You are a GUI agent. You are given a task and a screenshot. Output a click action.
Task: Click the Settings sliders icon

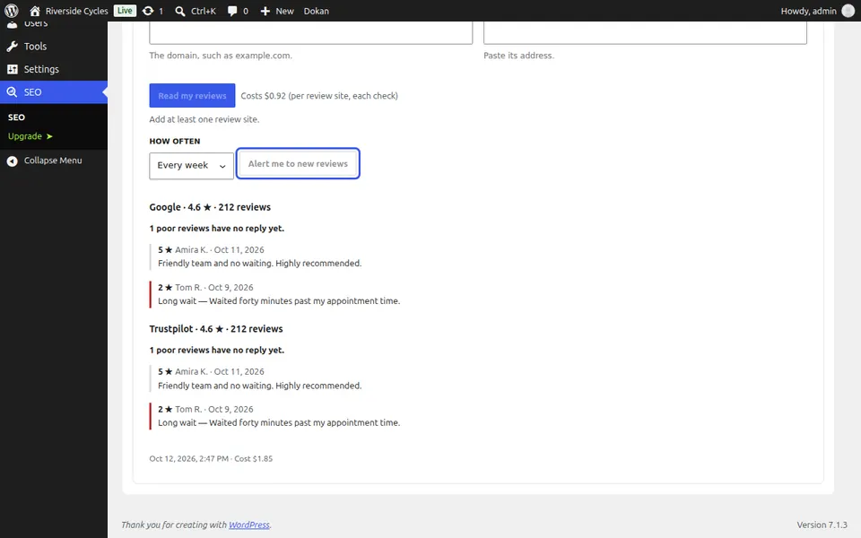[12, 69]
